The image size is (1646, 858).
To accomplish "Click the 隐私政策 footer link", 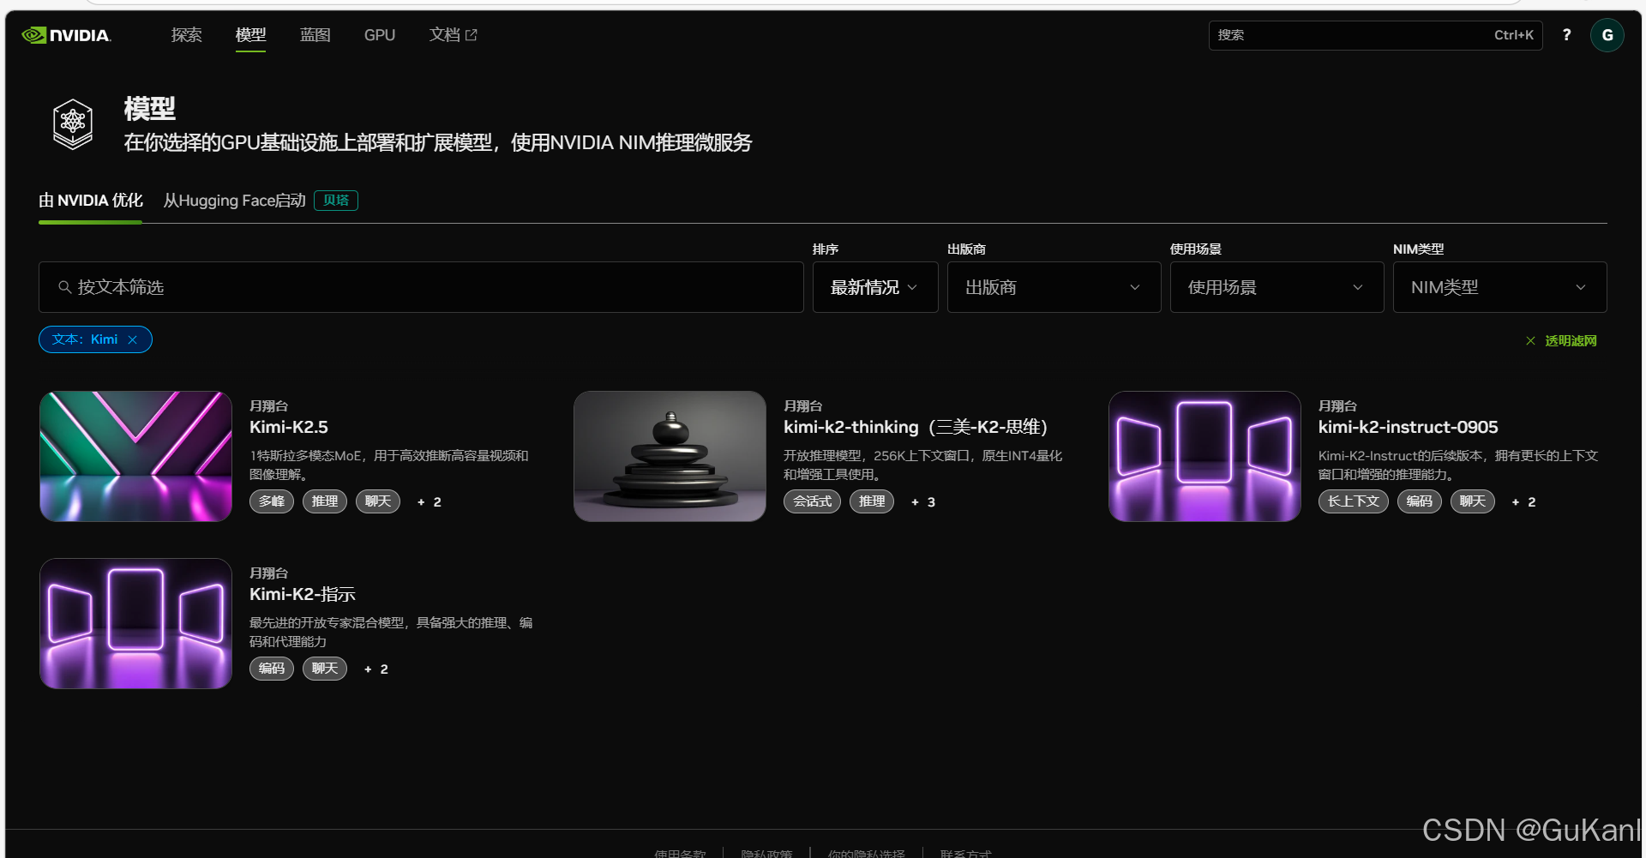I will 767,853.
